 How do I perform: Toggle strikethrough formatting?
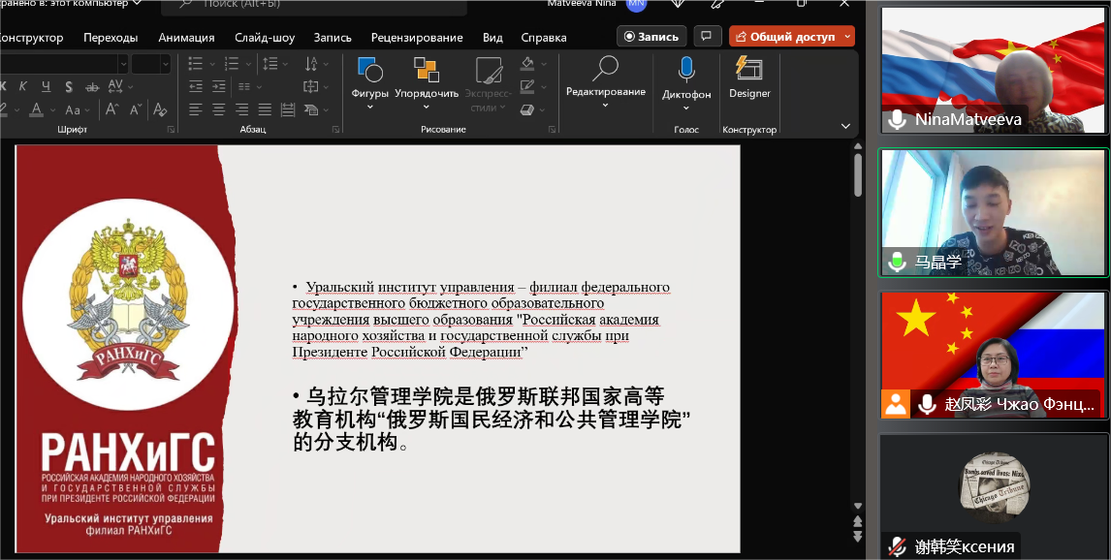coord(92,86)
